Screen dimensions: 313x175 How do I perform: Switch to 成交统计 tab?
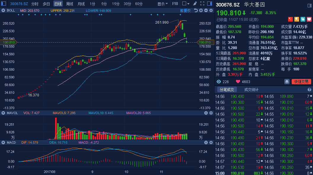pyautogui.click(x=251, y=90)
